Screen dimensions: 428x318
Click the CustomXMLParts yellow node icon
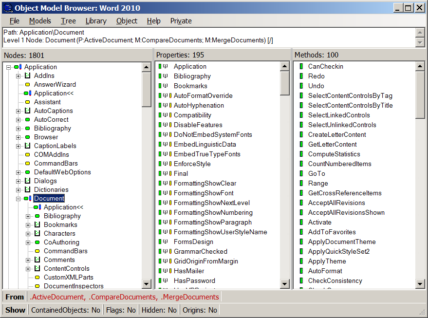click(37, 277)
